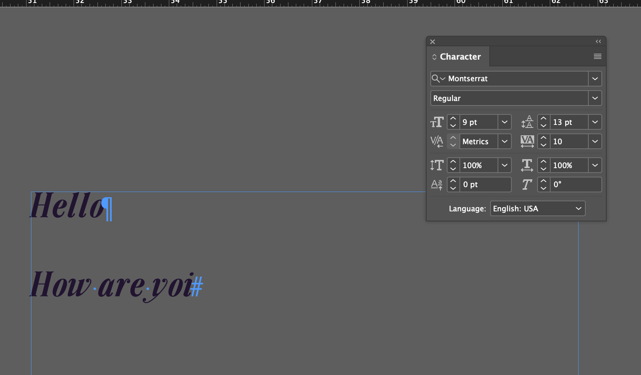Click the horizontal scale icon
The image size is (641, 375).
(527, 166)
